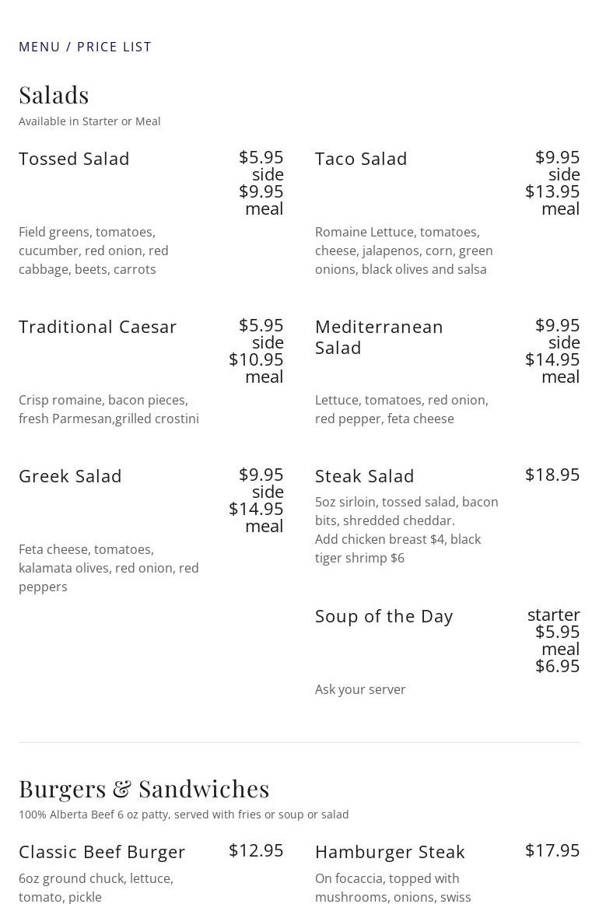Click the Classic Beef Burger item name
The image size is (599, 904).
(102, 852)
